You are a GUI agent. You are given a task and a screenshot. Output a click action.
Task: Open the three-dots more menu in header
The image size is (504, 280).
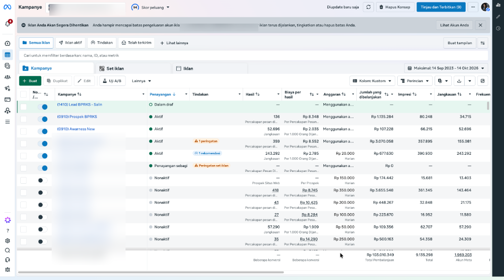pos(473,7)
